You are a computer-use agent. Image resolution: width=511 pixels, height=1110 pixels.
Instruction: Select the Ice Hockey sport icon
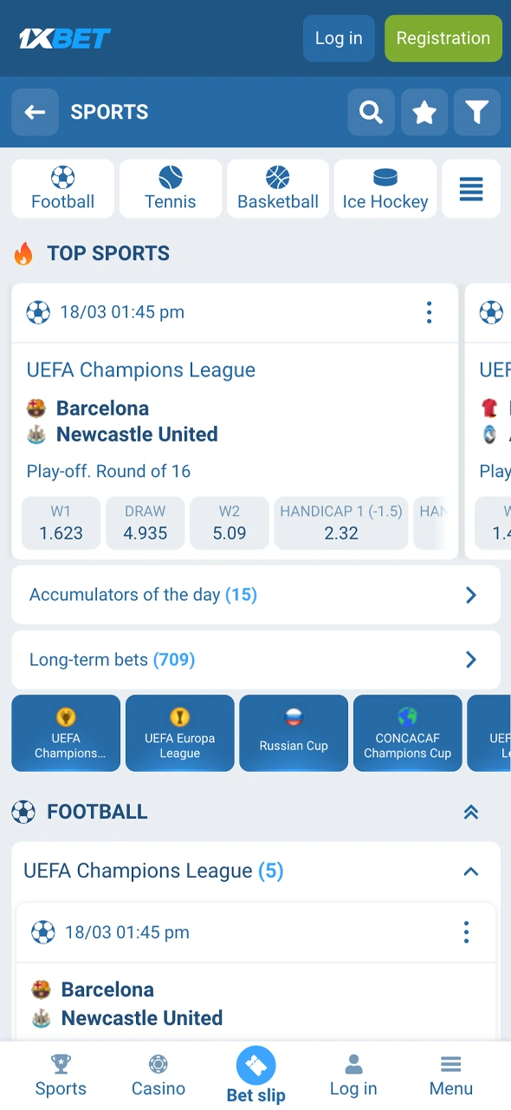pos(385,188)
